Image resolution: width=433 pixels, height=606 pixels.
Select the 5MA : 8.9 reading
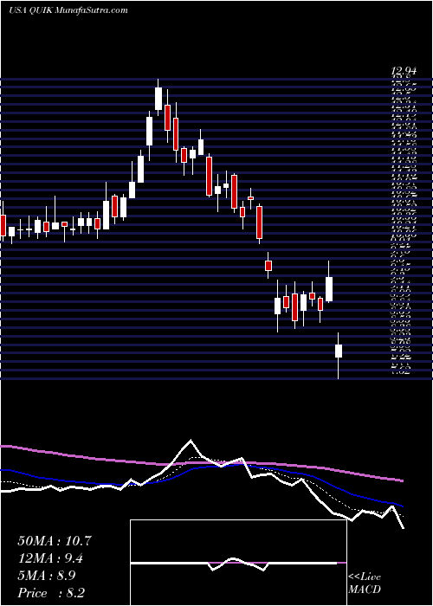click(x=47, y=576)
